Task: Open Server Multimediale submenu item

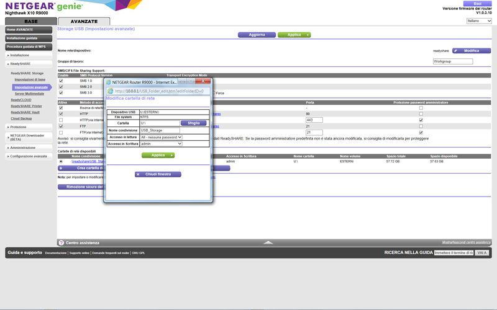Action: pos(29,94)
